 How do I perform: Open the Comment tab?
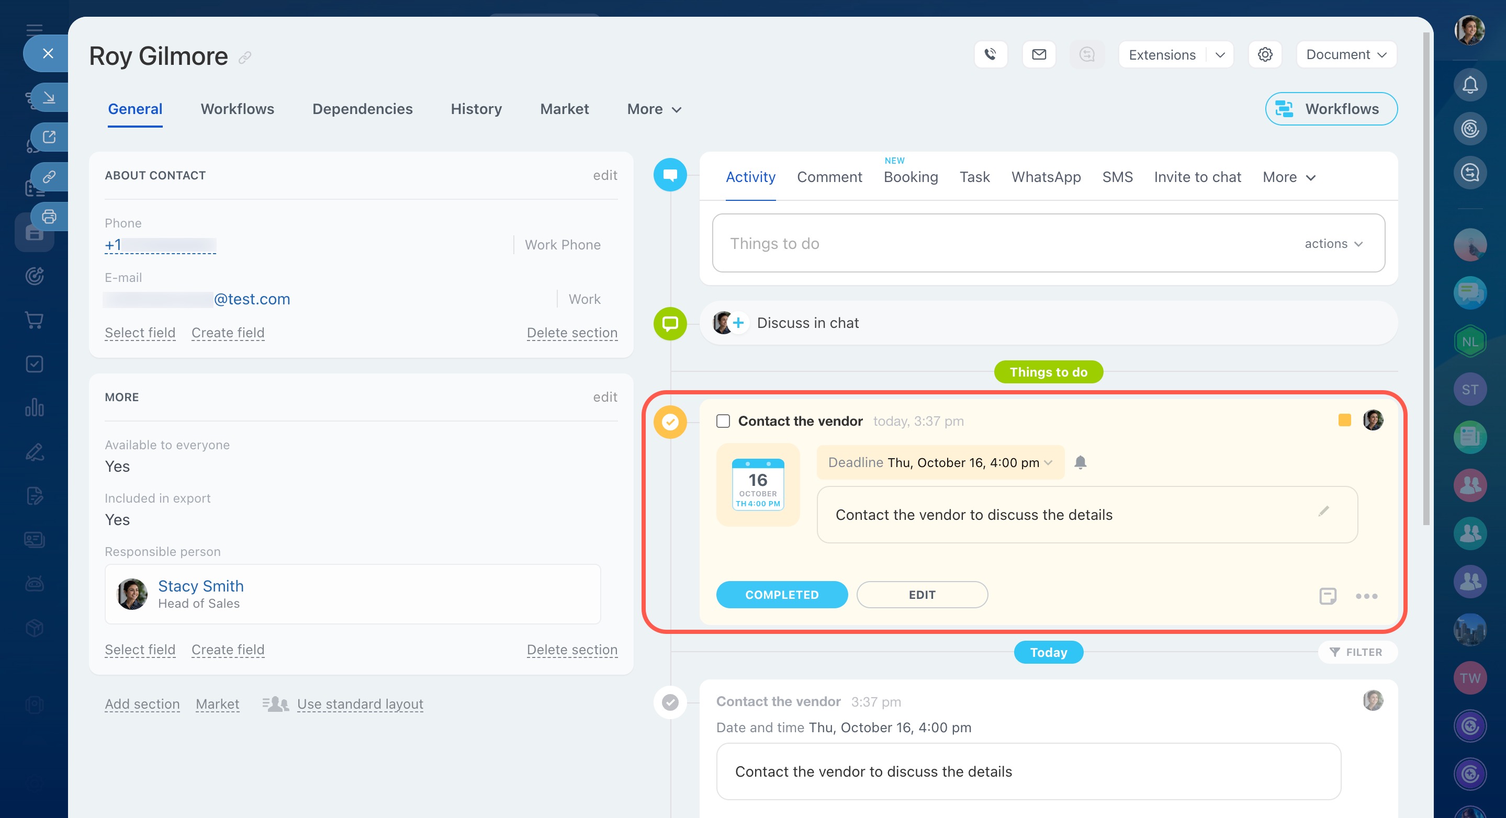point(829,177)
